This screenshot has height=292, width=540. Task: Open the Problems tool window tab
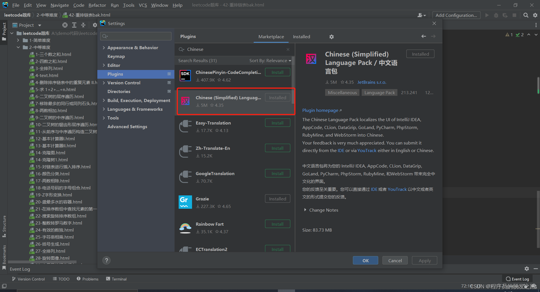tap(87, 279)
